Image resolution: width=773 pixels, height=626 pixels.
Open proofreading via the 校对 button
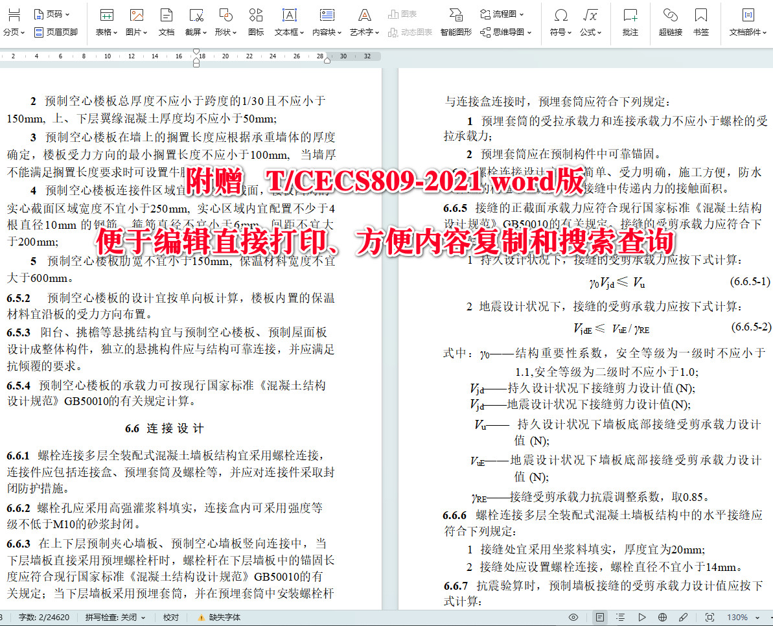172,619
